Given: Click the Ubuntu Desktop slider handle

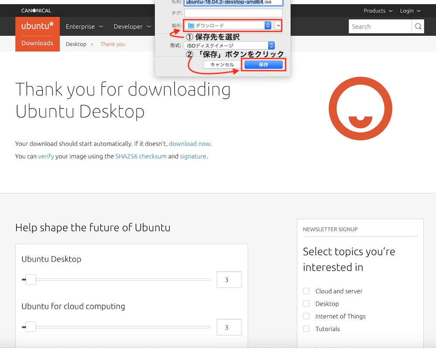Looking at the screenshot, I should coord(31,280).
